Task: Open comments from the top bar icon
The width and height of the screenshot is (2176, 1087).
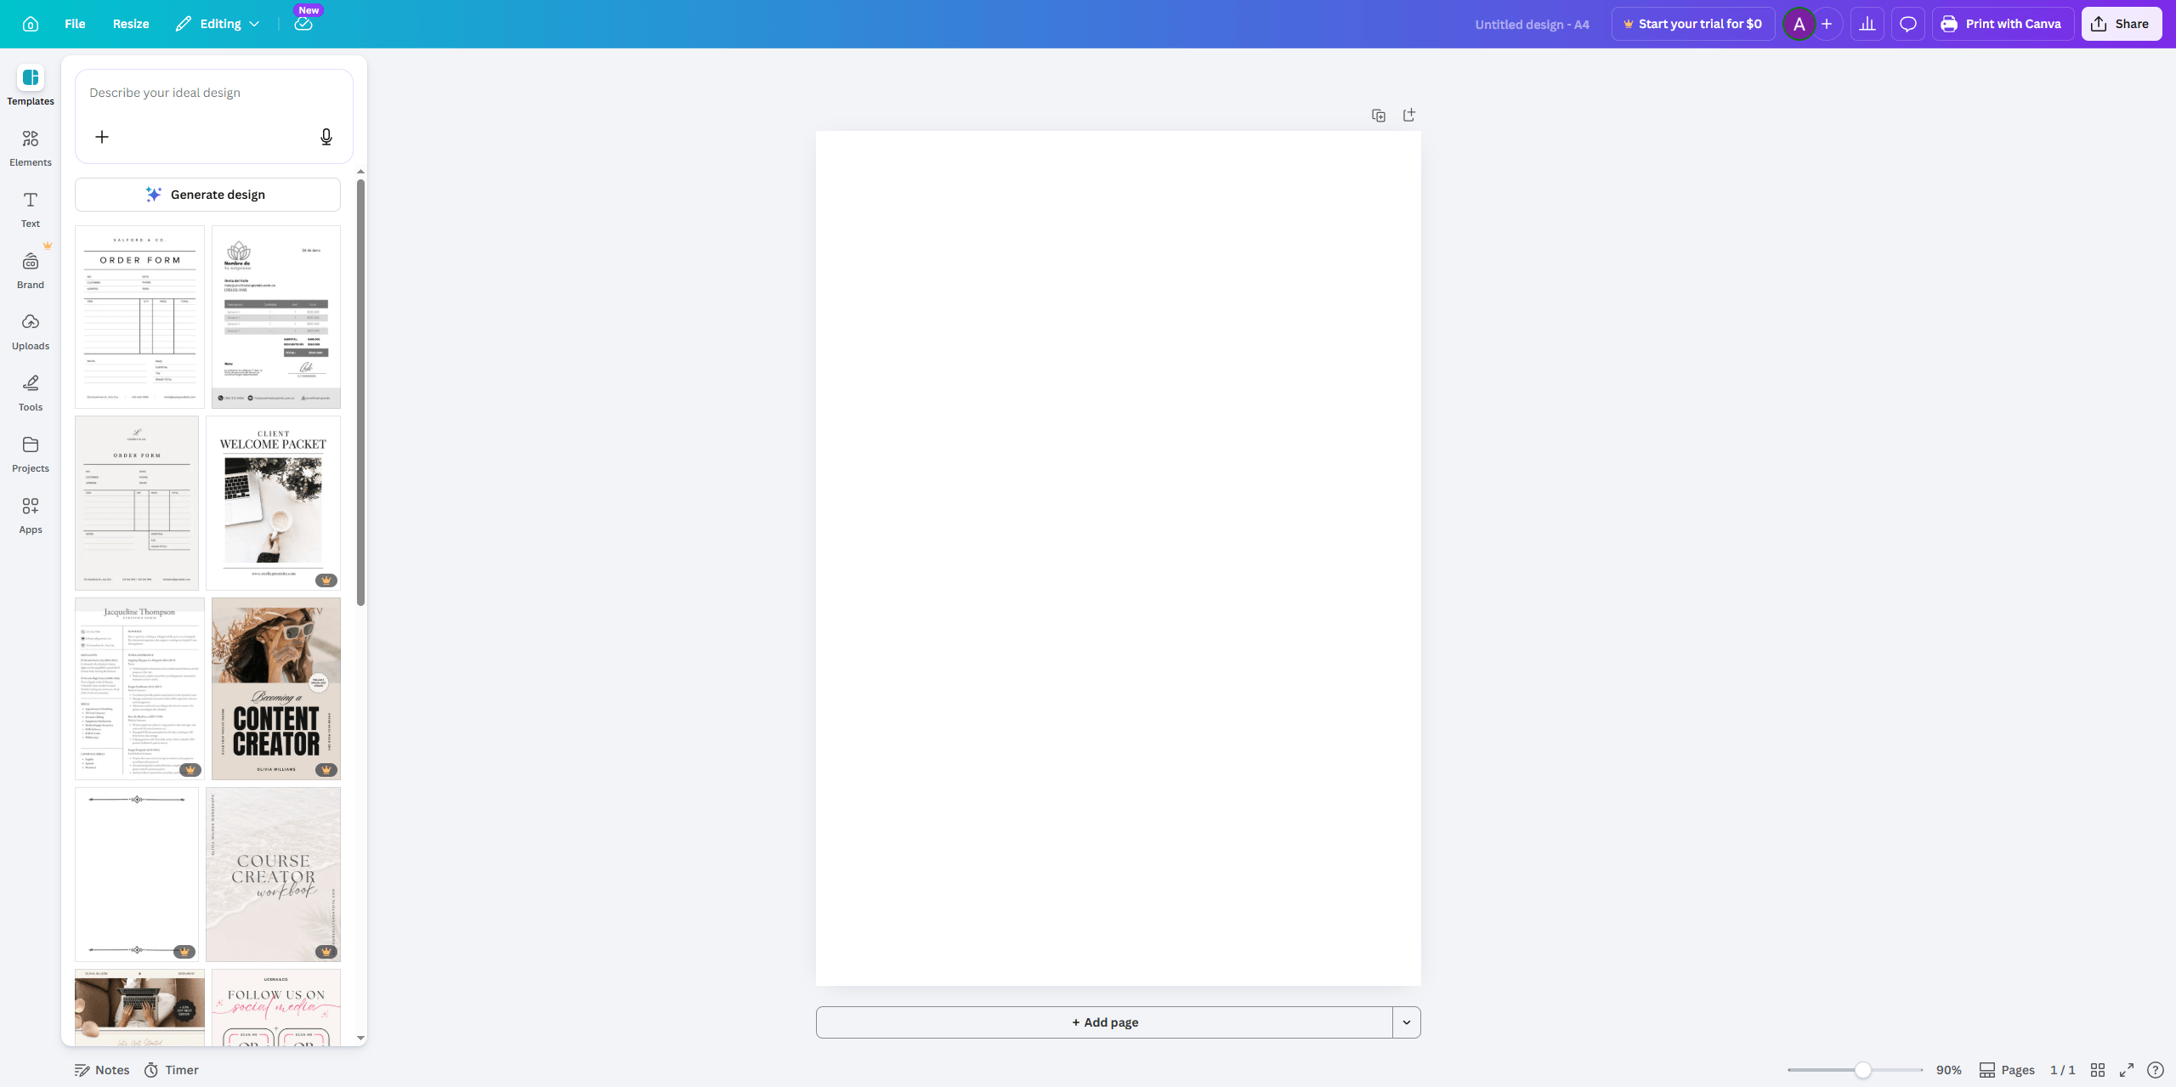Action: click(1907, 23)
